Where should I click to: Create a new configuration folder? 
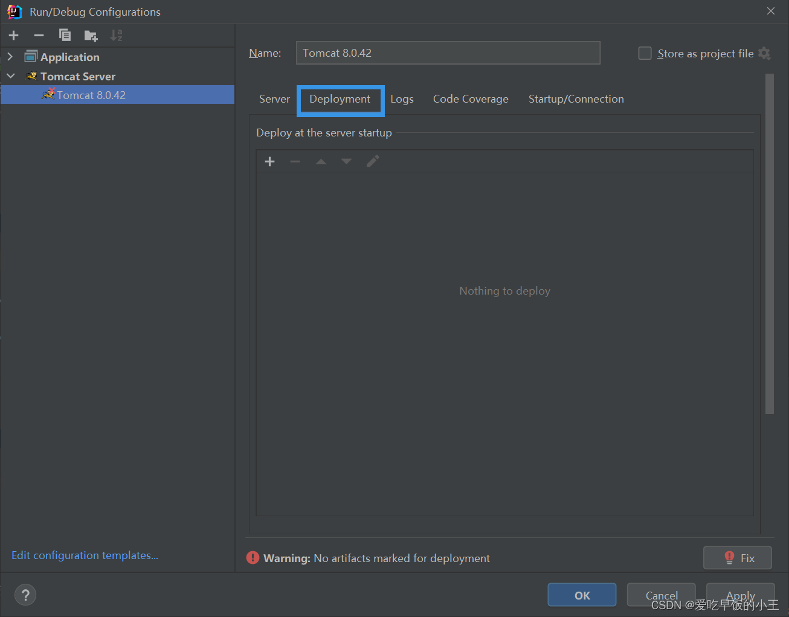91,36
